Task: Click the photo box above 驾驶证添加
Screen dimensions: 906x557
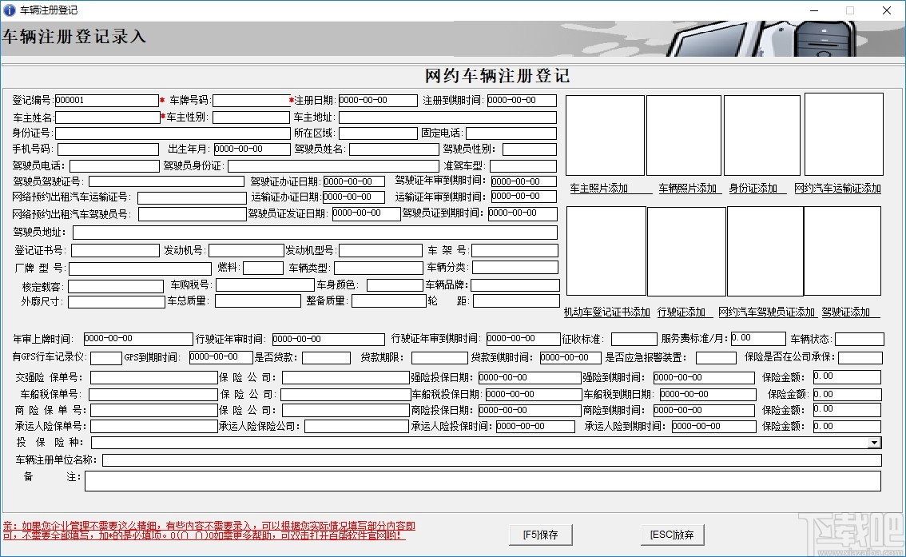Action: (842, 252)
